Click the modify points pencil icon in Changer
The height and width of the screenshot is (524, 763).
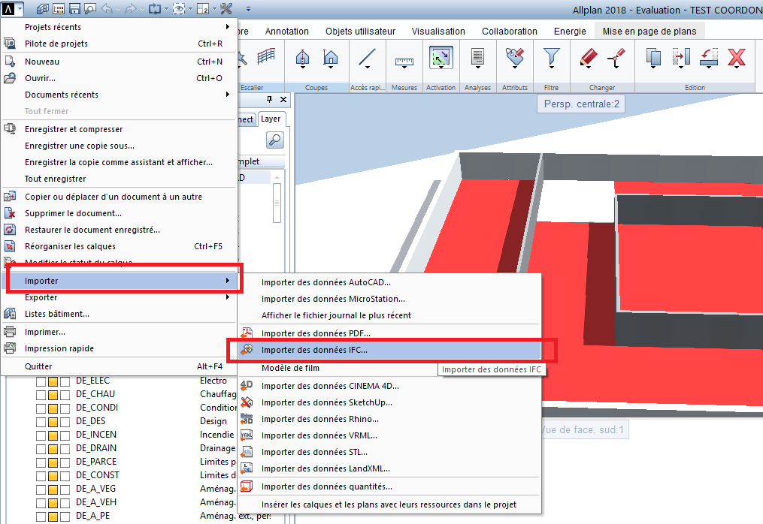click(616, 57)
